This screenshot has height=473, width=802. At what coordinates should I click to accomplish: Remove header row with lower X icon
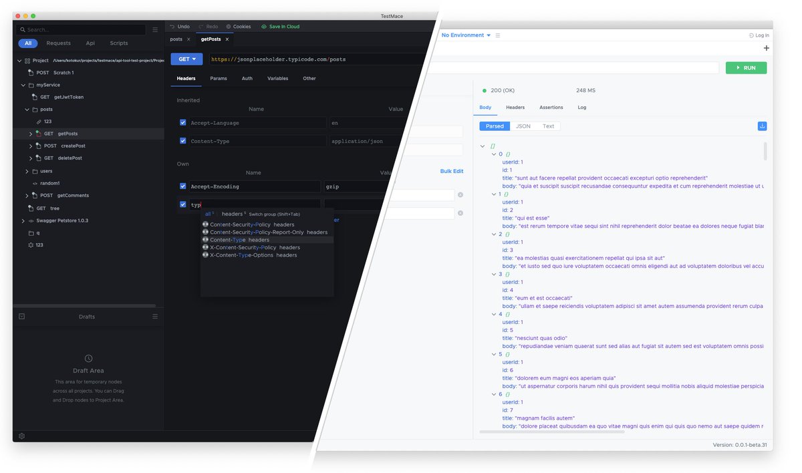pos(460,214)
